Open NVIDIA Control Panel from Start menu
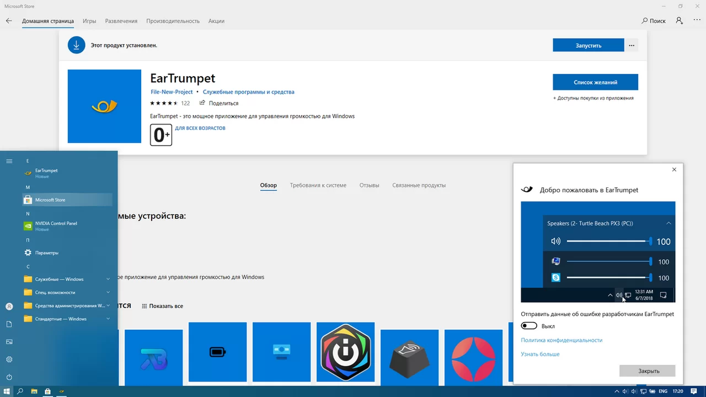The width and height of the screenshot is (706, 397). coord(67,226)
